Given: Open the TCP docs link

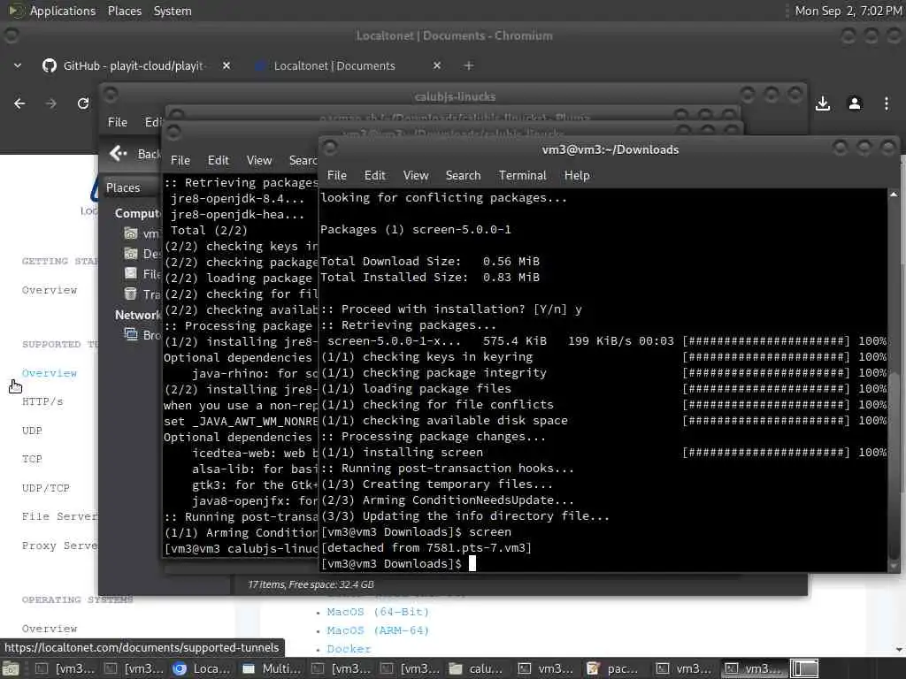Looking at the screenshot, I should [32, 459].
